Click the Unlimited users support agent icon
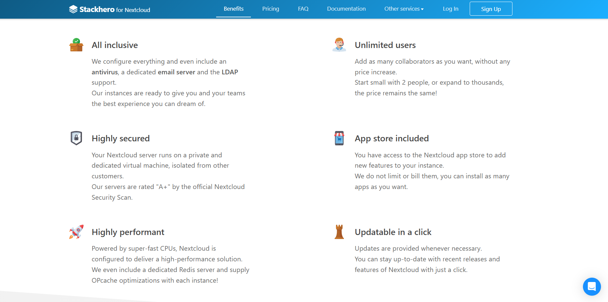 click(339, 45)
